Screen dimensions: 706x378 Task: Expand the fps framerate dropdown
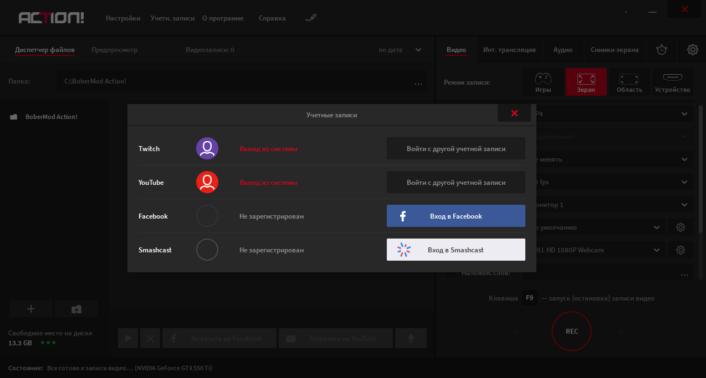click(684, 182)
